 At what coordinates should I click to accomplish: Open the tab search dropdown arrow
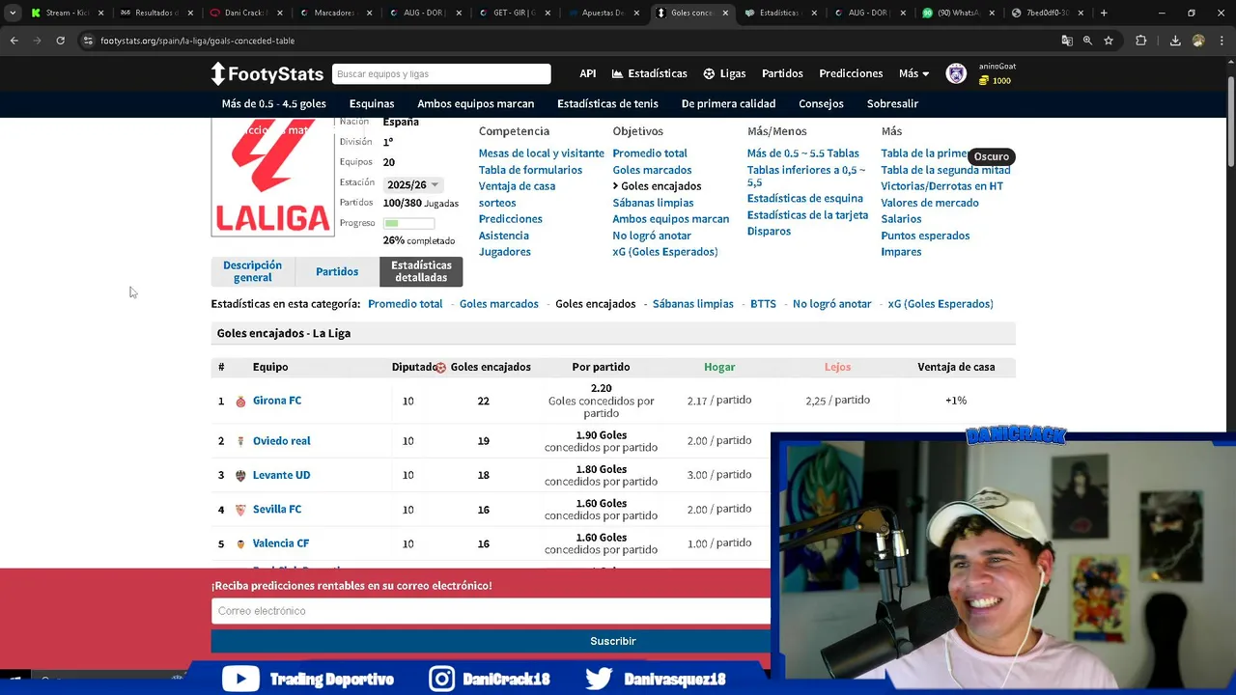(12, 13)
